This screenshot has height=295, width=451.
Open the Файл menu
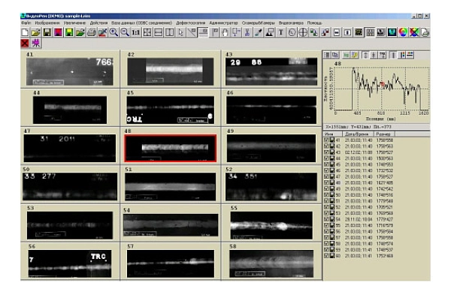pyautogui.click(x=26, y=23)
